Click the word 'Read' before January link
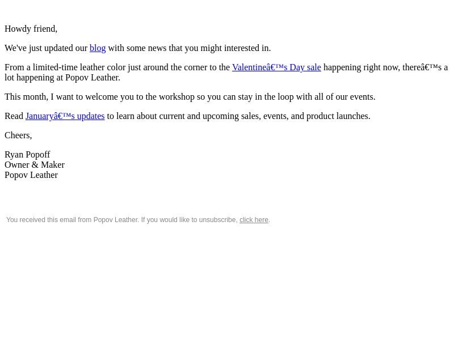The height and width of the screenshot is (340, 454). (14, 116)
